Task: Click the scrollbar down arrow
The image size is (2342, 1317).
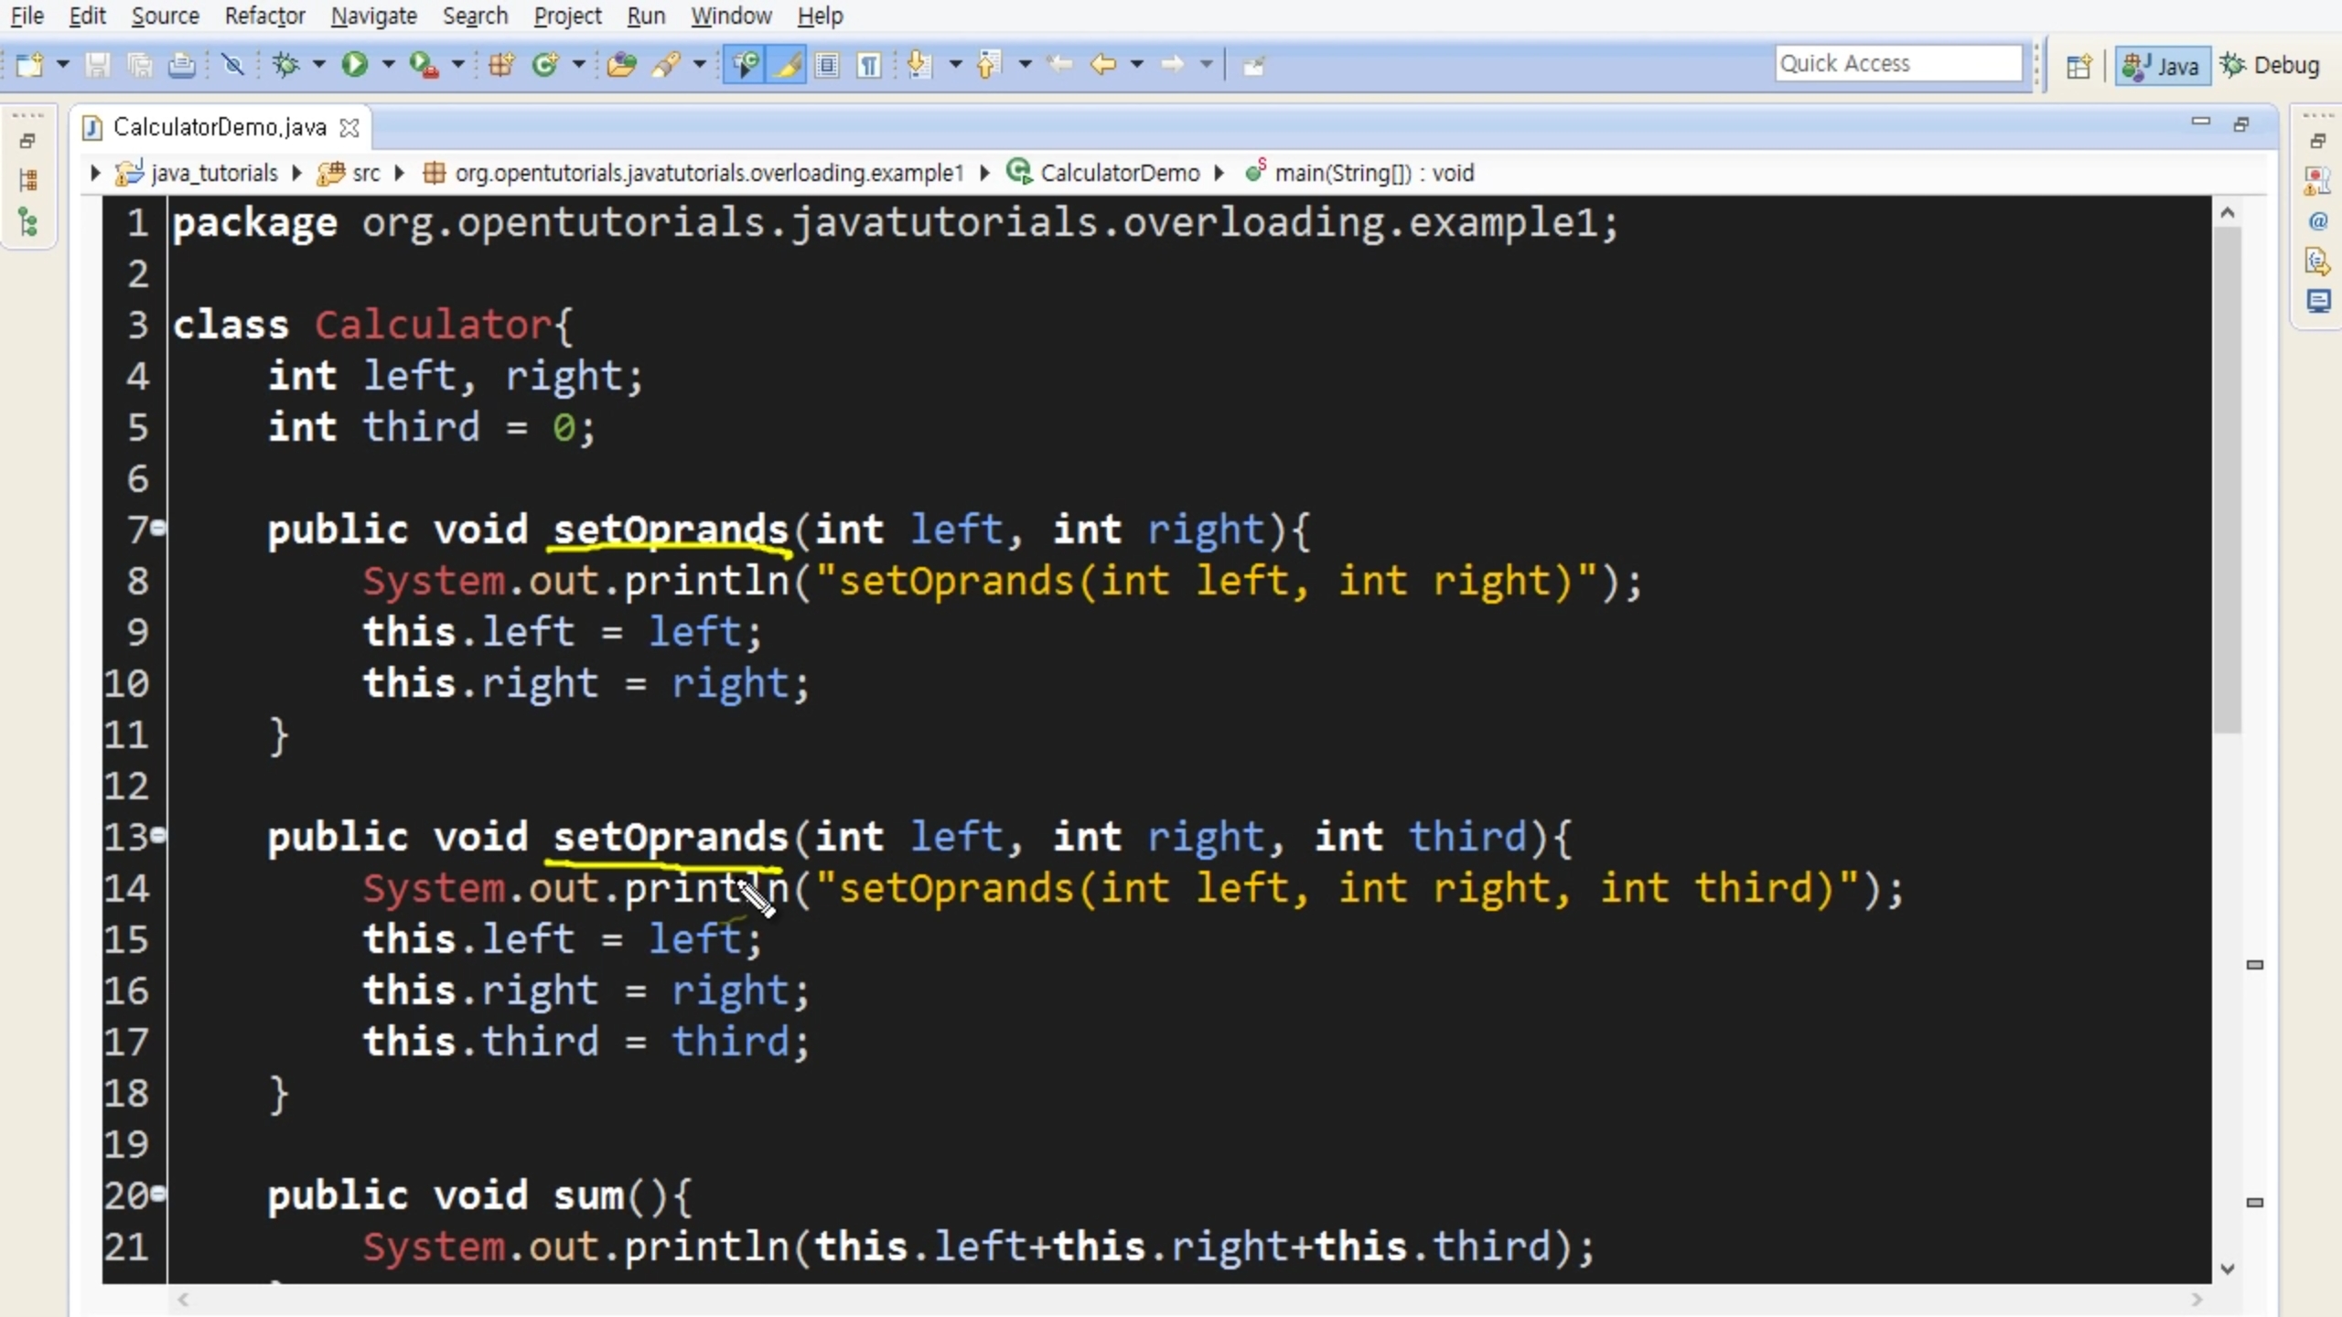Action: (x=2228, y=1269)
